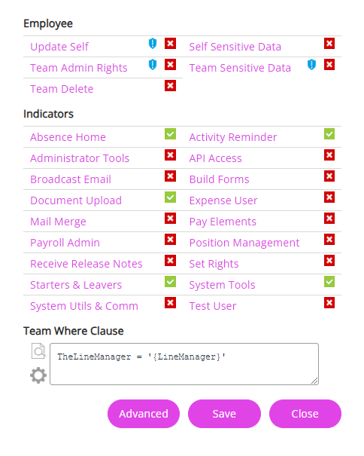
Task: Enable the Payroll Admin indicator
Action: tap(171, 240)
